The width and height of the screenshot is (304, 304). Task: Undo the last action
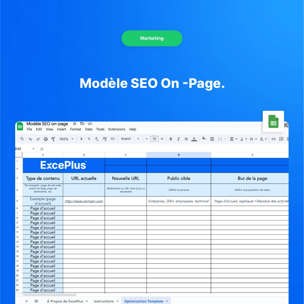(x=30, y=139)
